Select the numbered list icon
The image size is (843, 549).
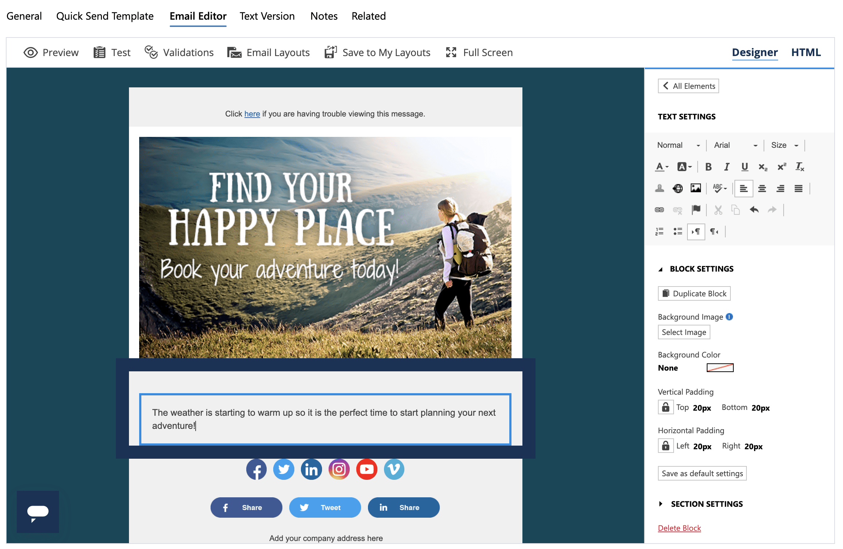point(660,232)
